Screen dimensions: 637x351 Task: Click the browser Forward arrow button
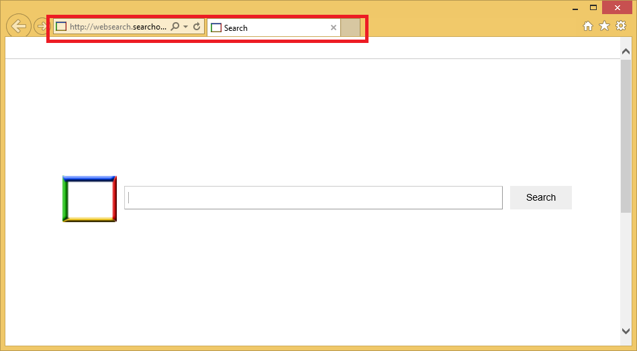tap(41, 27)
